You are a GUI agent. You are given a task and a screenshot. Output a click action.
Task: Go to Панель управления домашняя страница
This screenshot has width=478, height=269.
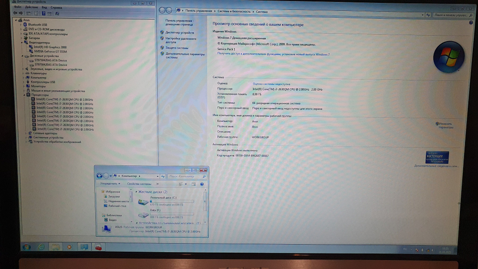coord(179,22)
